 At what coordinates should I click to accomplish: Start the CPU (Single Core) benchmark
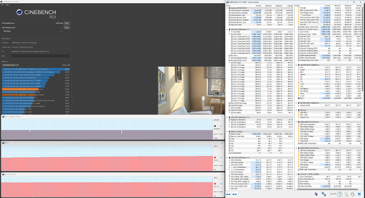click(x=67, y=27)
